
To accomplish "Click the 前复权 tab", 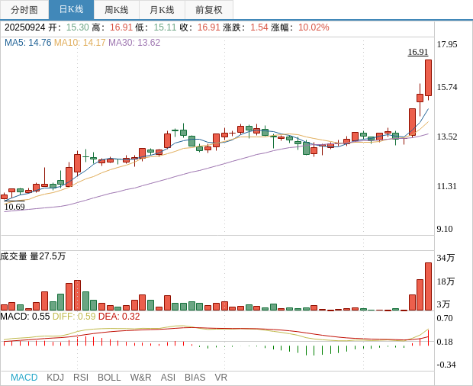I will (209, 10).
